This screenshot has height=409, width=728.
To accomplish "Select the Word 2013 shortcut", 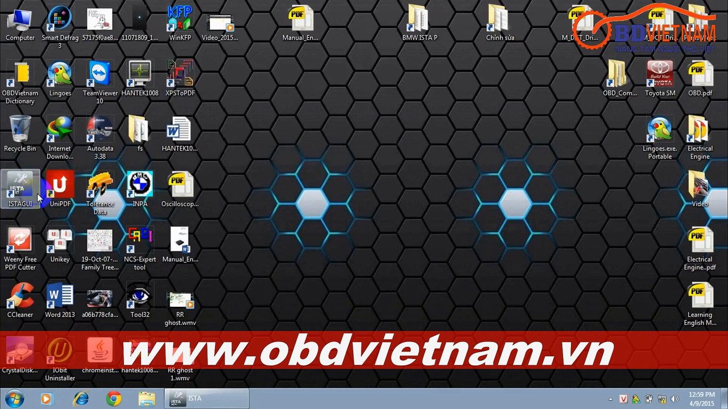I will click(60, 300).
